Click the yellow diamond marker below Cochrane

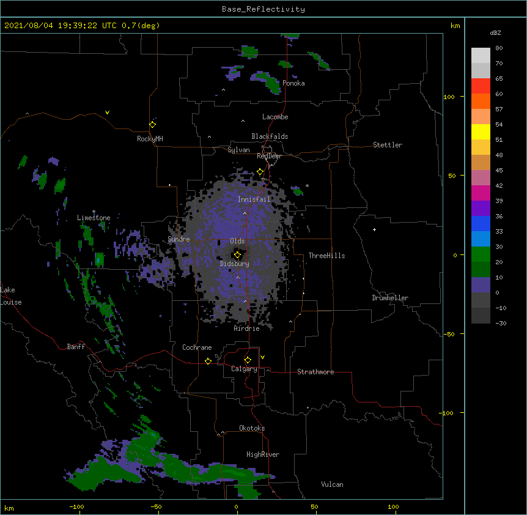(208, 361)
